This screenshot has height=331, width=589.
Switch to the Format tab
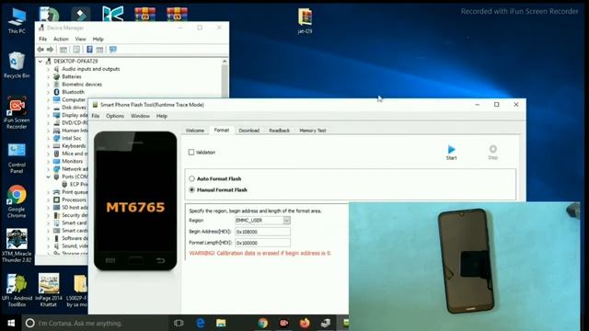click(222, 131)
